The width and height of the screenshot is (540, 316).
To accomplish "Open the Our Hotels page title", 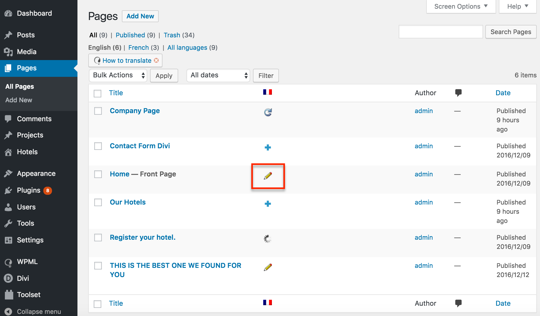I will point(128,202).
